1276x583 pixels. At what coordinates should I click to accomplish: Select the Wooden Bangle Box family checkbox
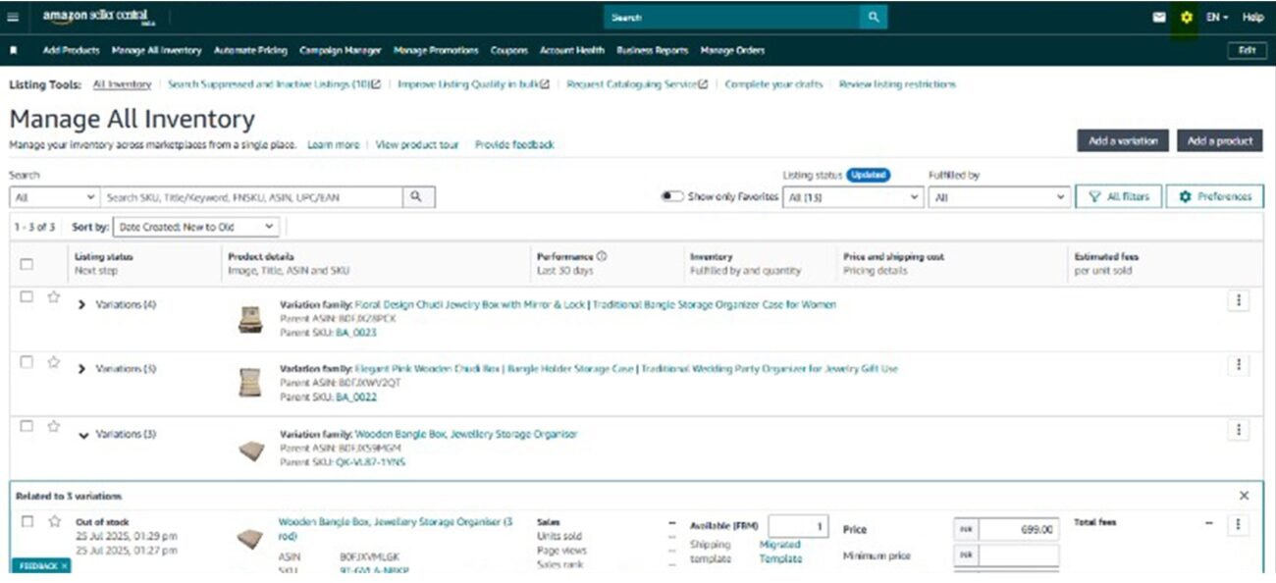click(x=27, y=426)
